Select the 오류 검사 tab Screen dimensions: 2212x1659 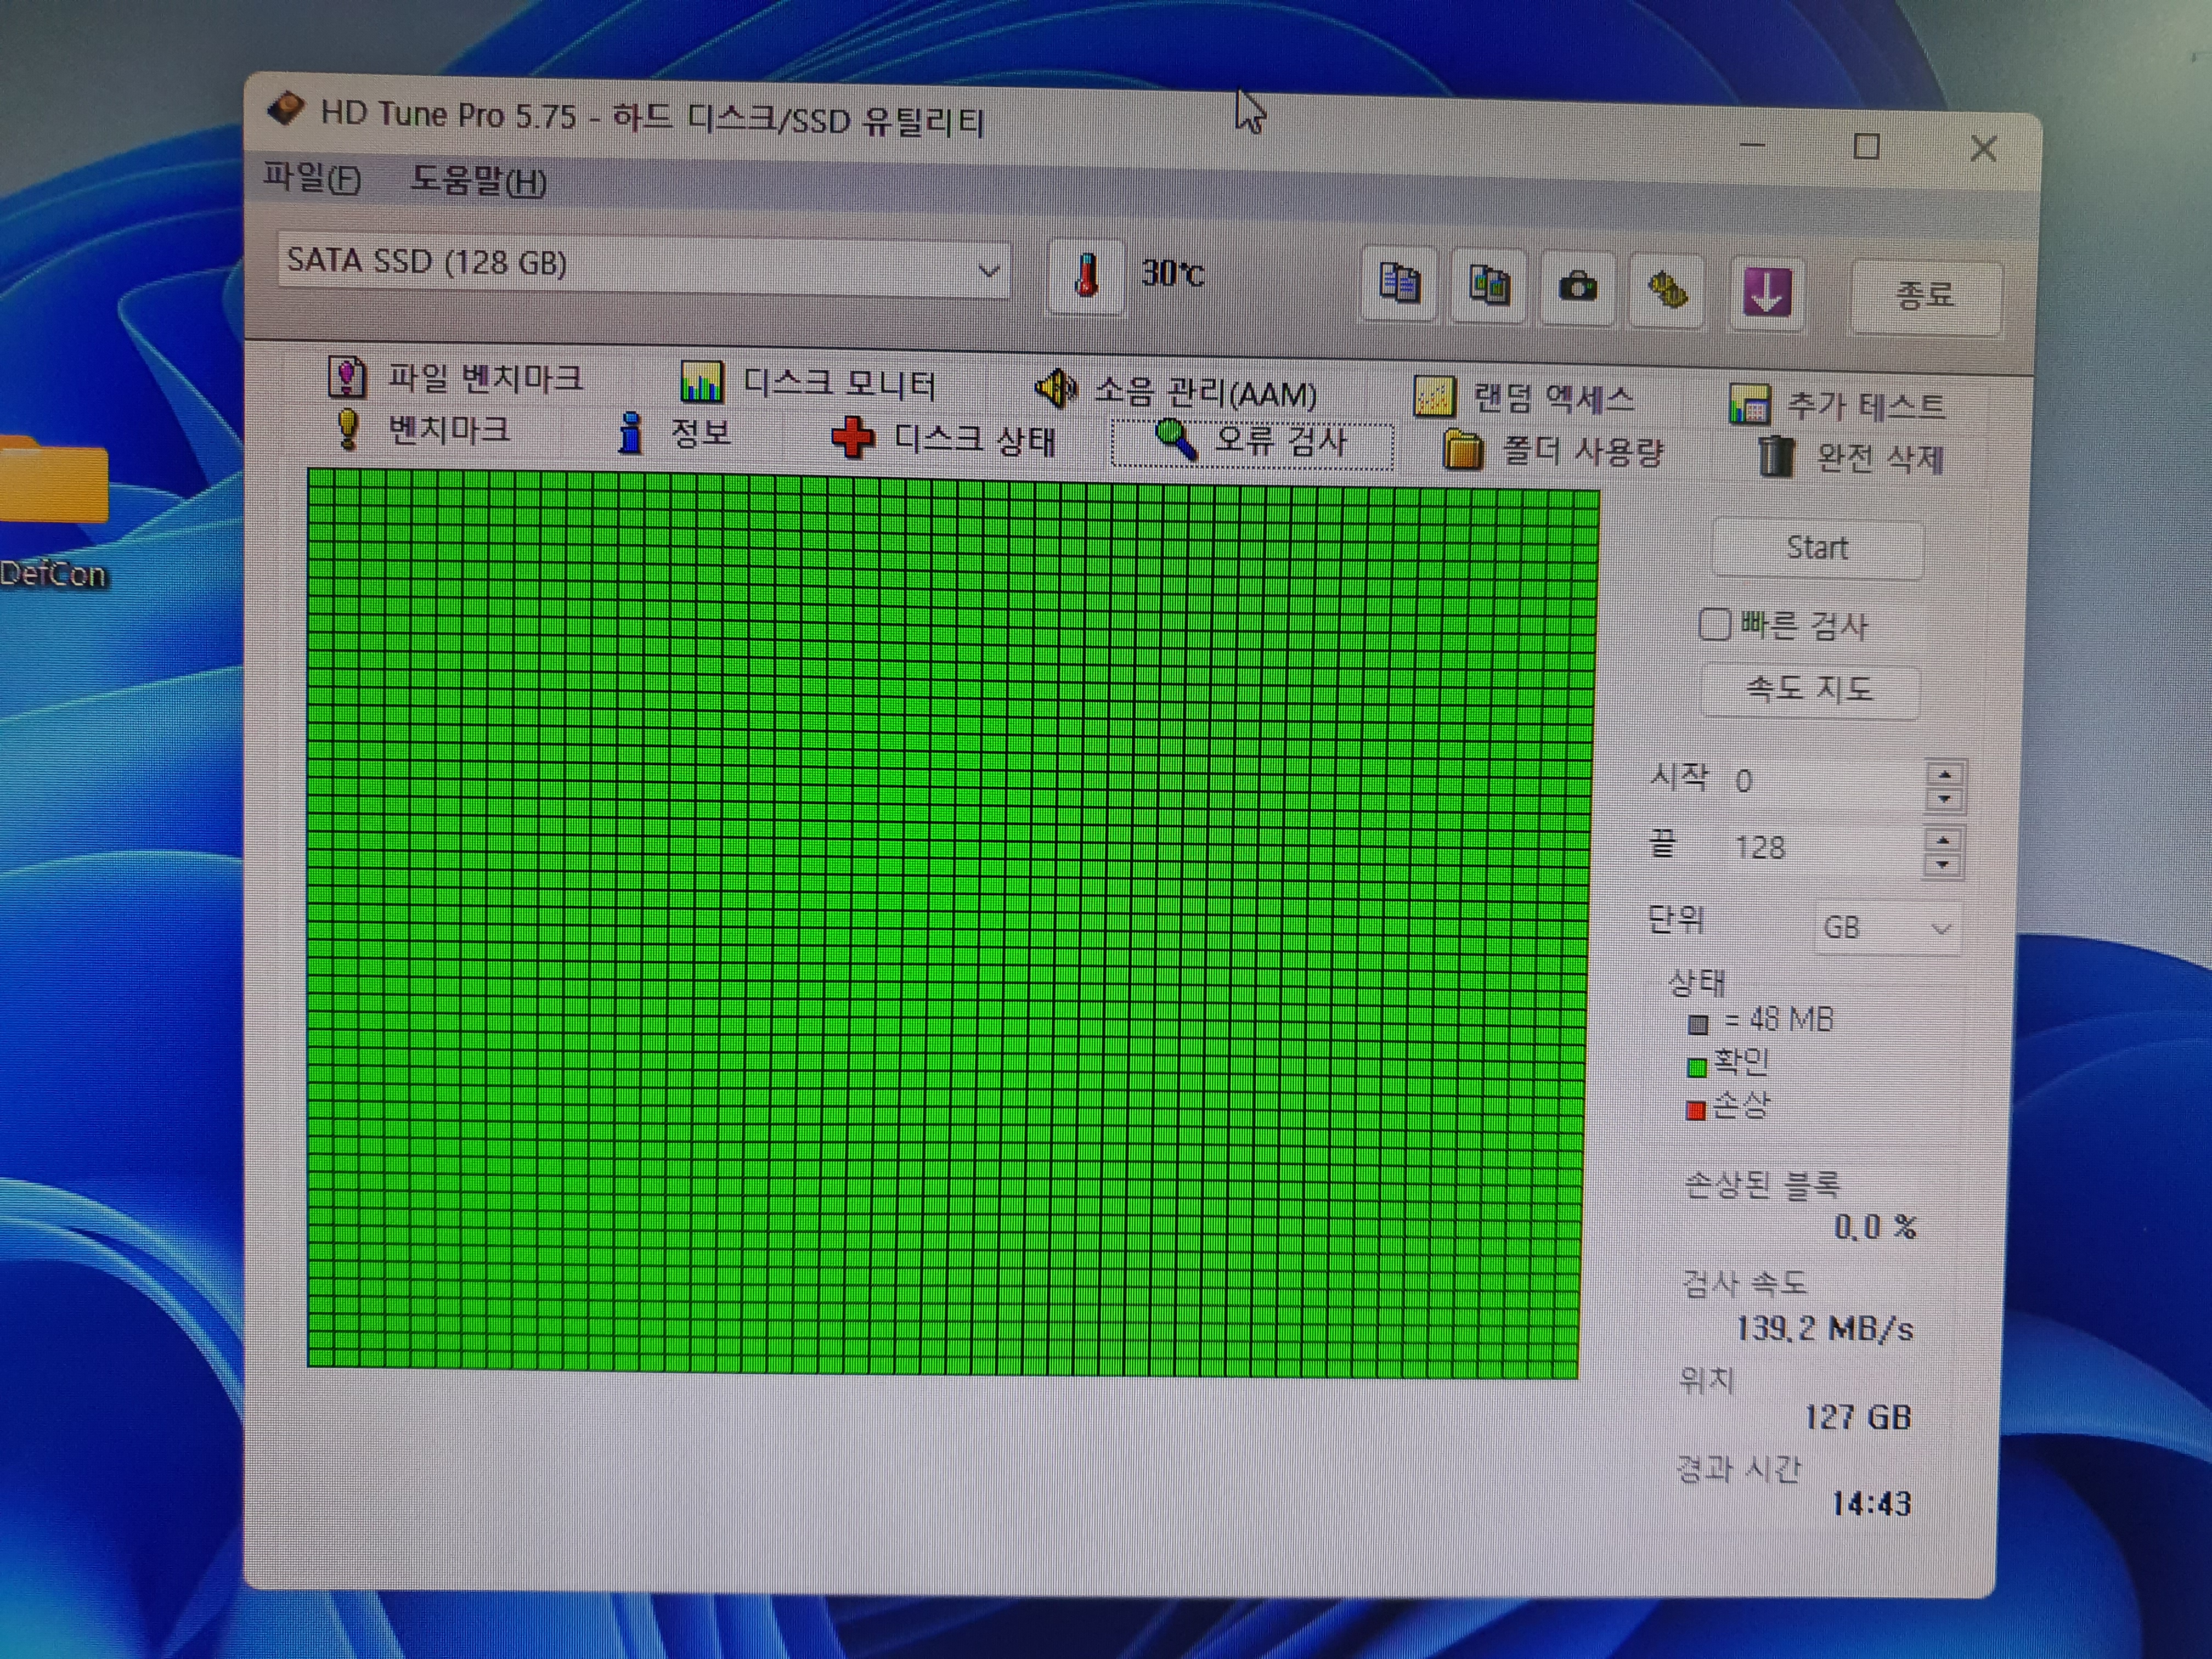click(x=1252, y=444)
